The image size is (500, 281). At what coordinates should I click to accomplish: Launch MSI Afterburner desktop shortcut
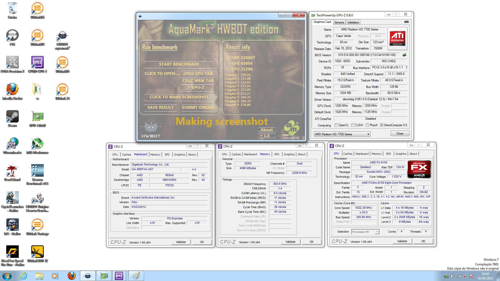coord(37,146)
